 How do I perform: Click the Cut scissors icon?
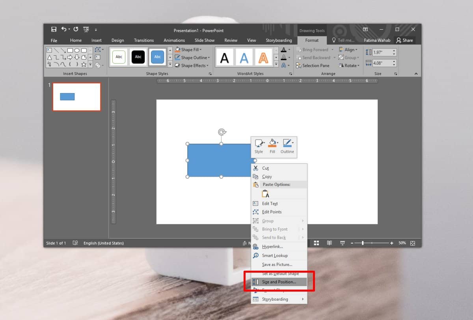point(255,168)
